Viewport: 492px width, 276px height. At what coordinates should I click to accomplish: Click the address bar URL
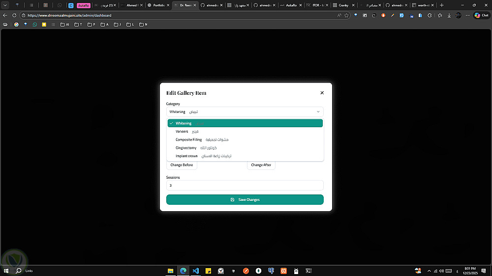tap(69, 15)
